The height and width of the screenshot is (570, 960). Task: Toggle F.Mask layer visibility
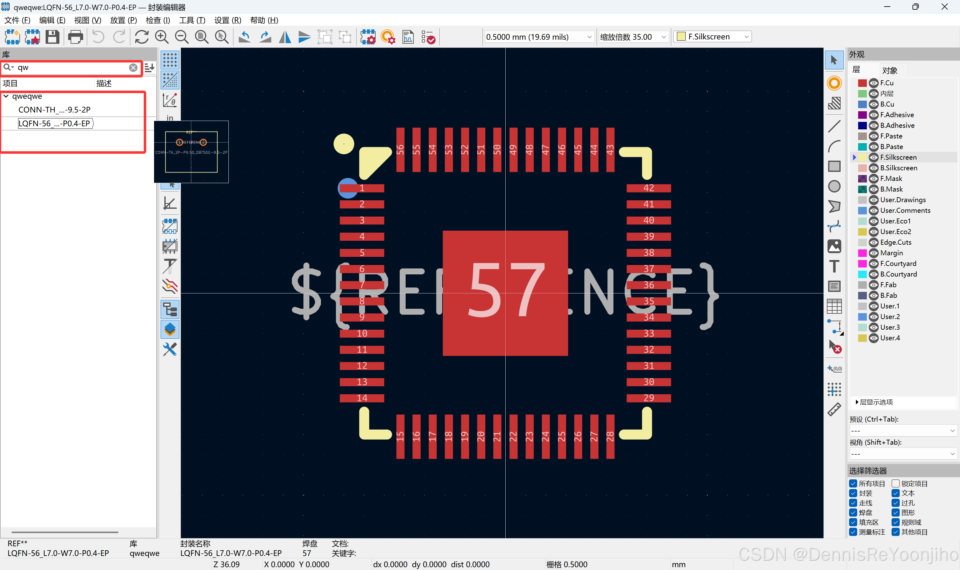point(874,179)
